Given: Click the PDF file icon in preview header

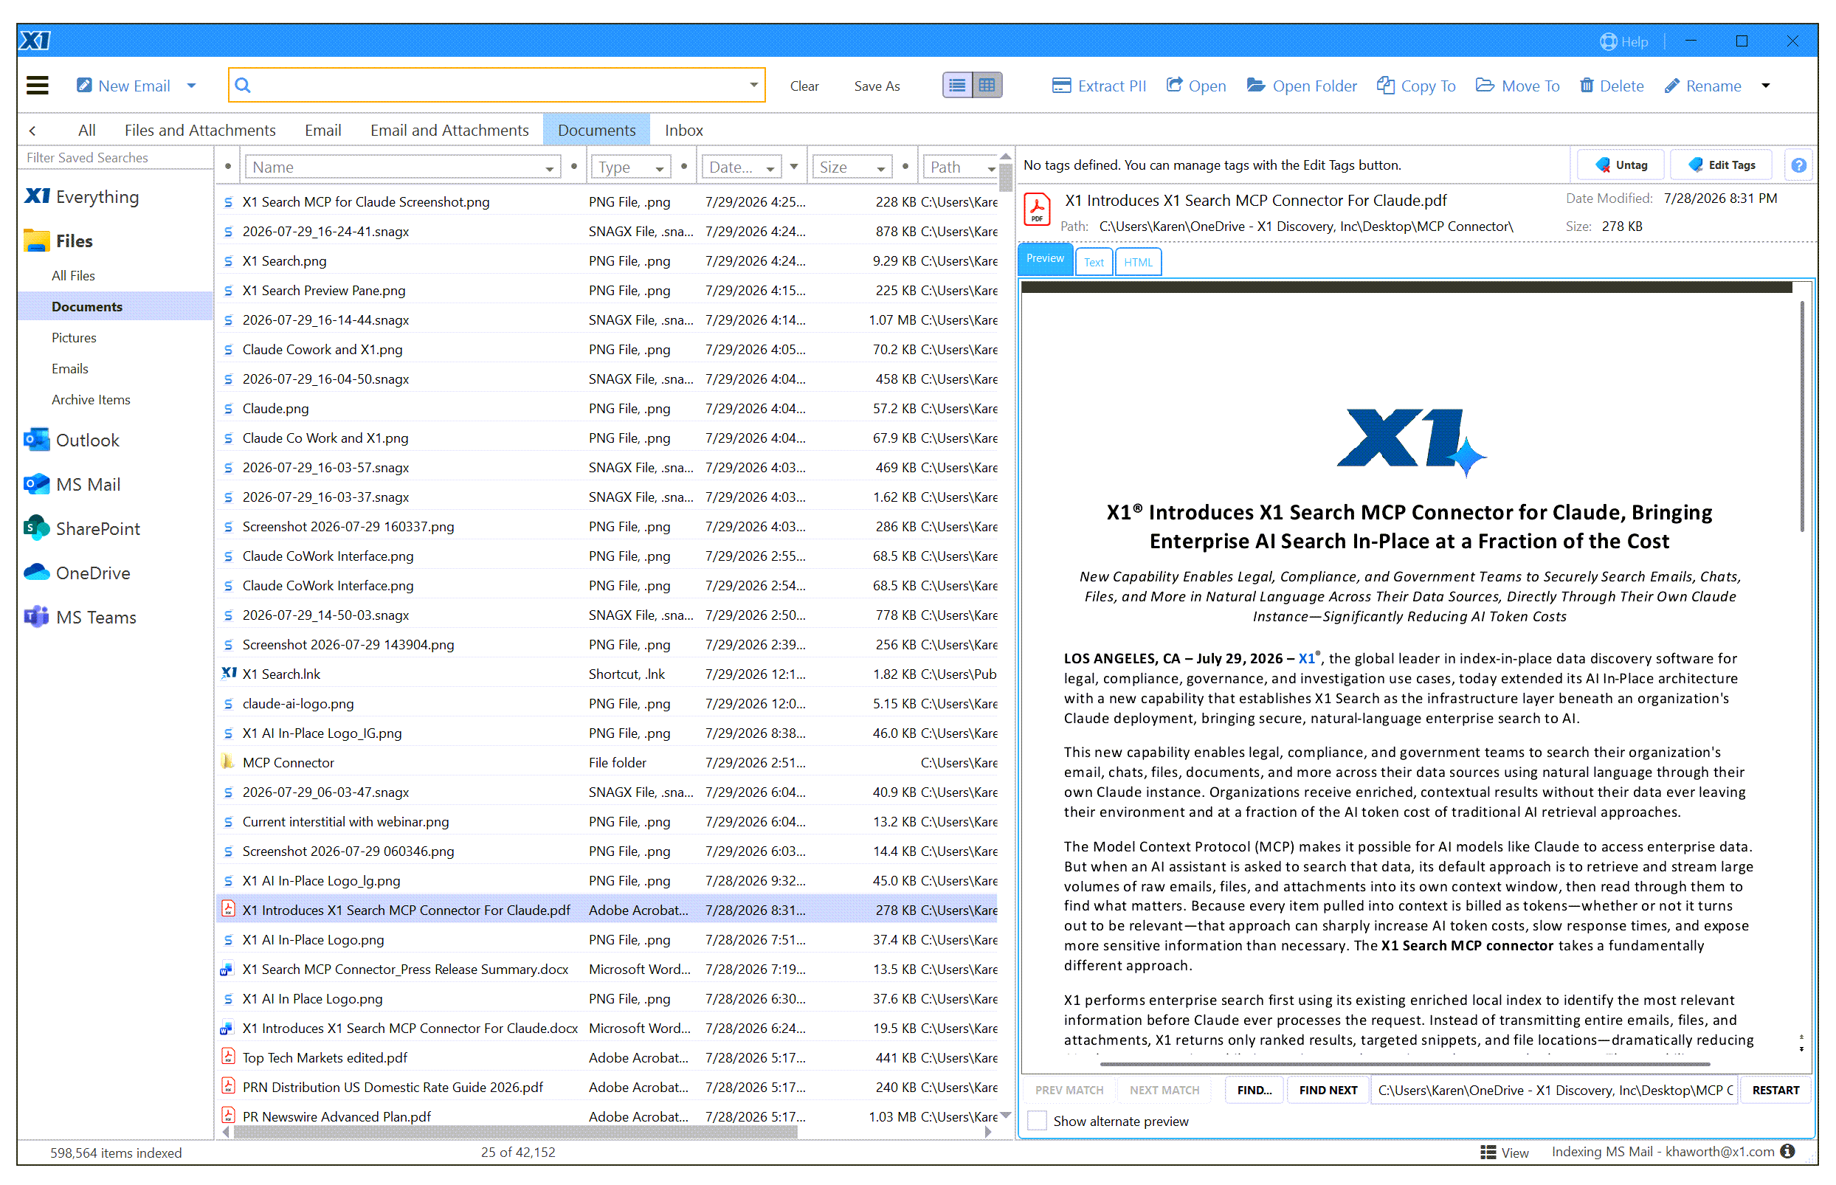Looking at the screenshot, I should pos(1037,210).
